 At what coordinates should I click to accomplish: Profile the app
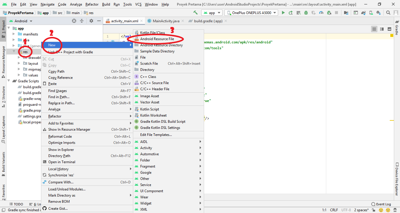click(x=321, y=13)
